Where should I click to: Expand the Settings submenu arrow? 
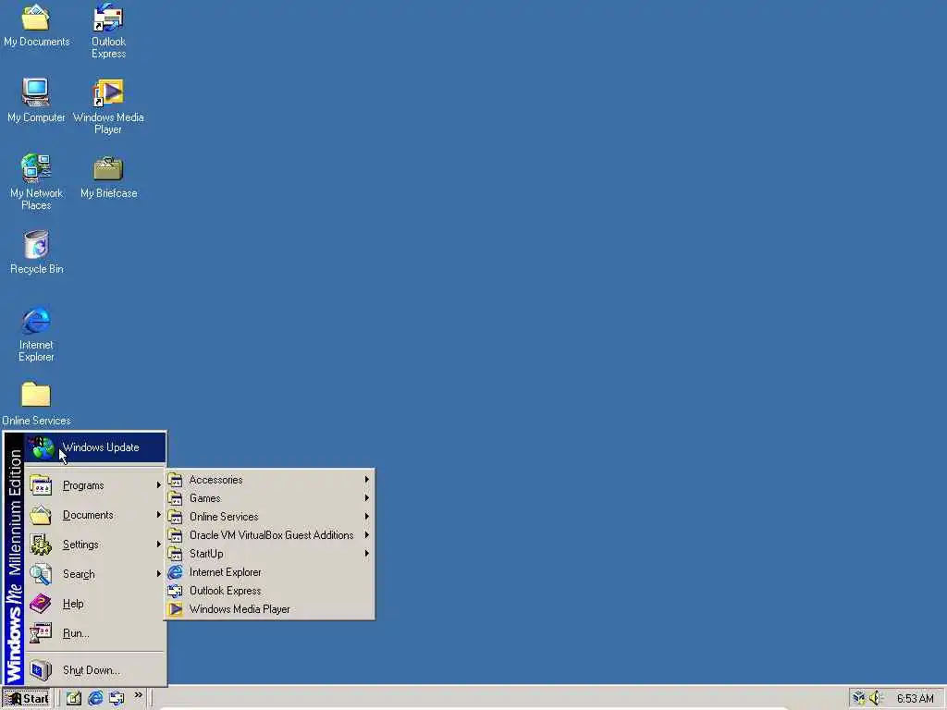coord(158,545)
